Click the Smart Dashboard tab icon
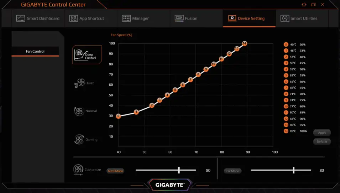 click(x=21, y=18)
